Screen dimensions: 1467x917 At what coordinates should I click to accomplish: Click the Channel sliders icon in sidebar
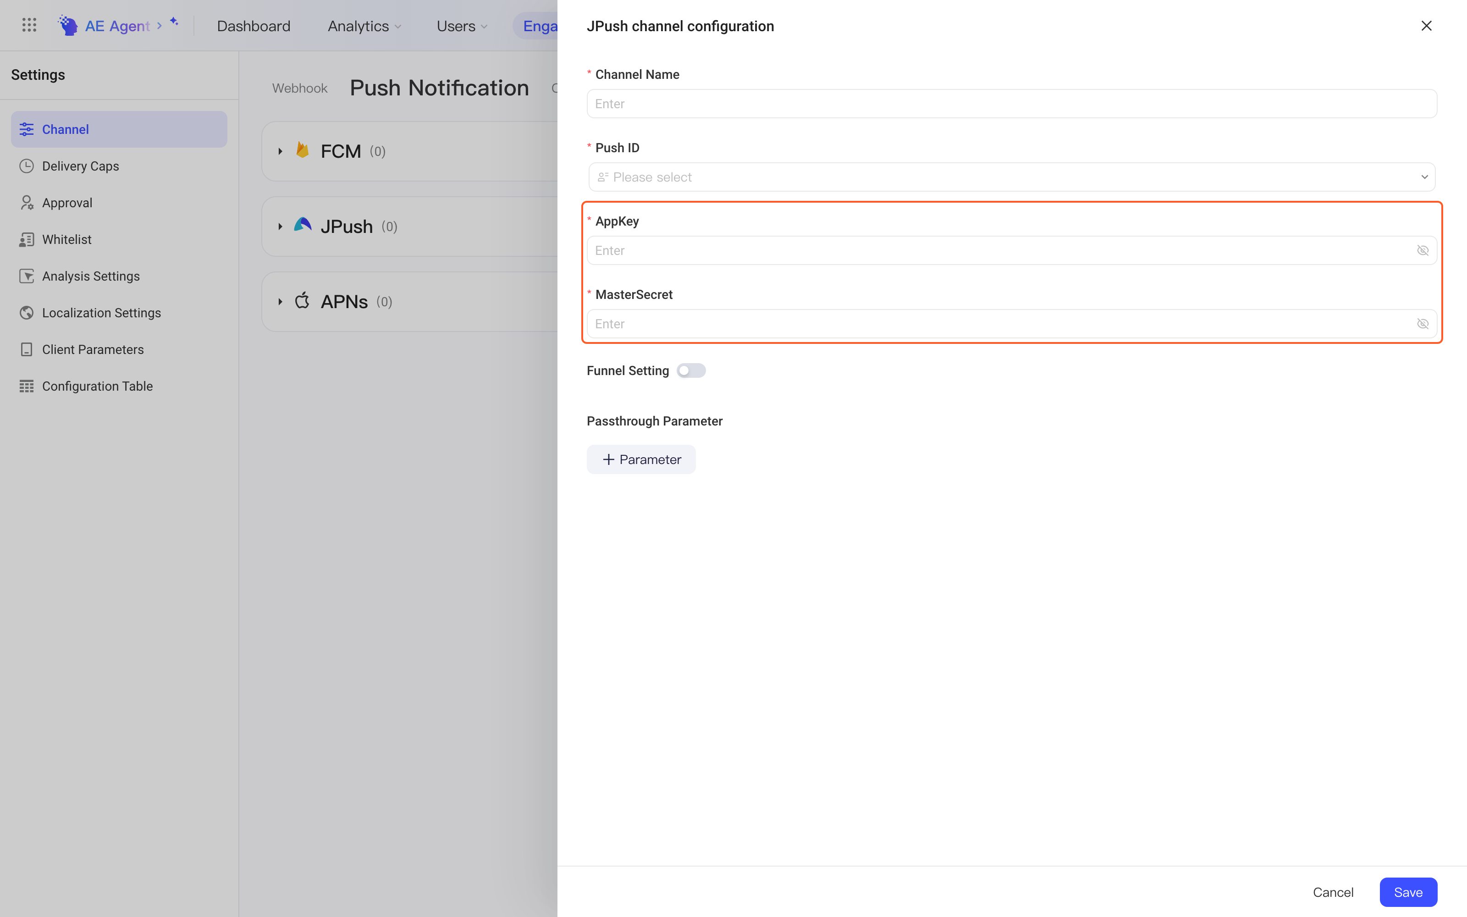coord(27,129)
